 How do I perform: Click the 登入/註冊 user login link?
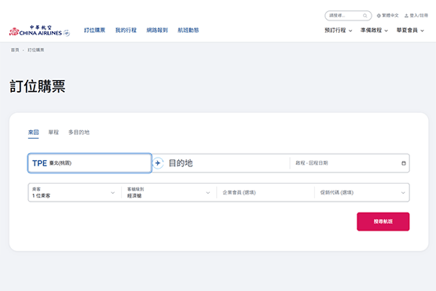[x=416, y=16]
